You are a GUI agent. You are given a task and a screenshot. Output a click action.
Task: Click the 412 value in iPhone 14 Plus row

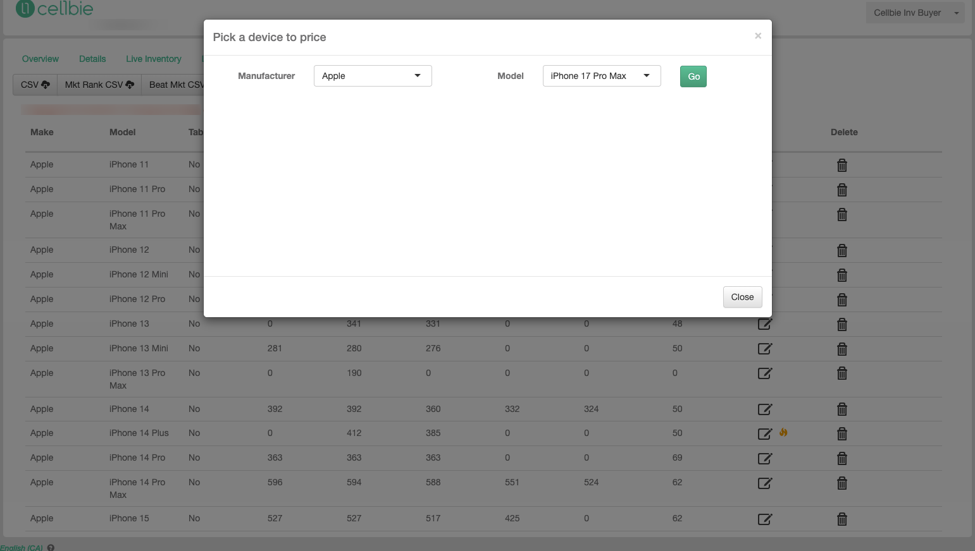coord(354,433)
